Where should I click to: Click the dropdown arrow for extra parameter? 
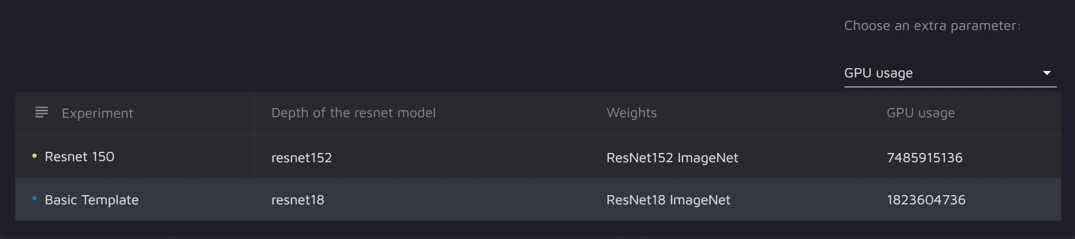[1046, 73]
